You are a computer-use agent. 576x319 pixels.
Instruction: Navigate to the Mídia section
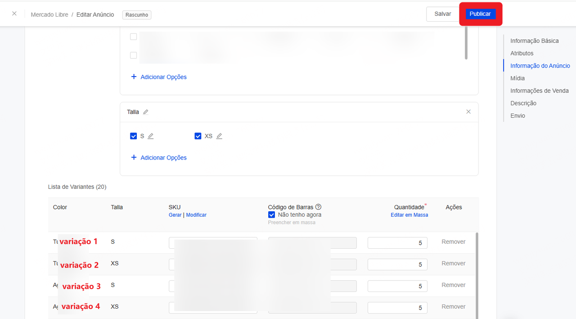click(517, 78)
